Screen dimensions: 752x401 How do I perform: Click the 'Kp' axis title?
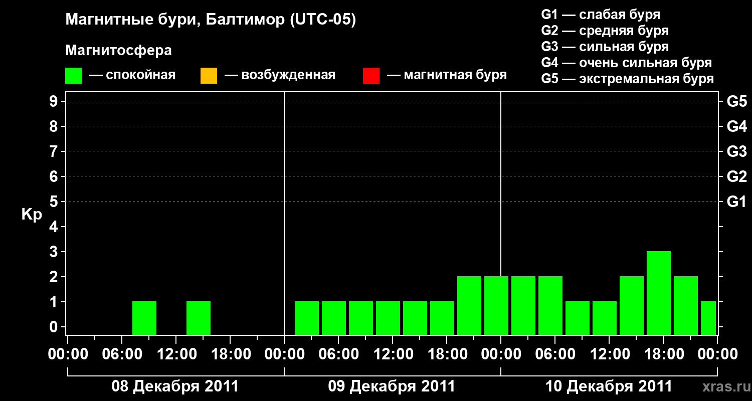click(32, 215)
